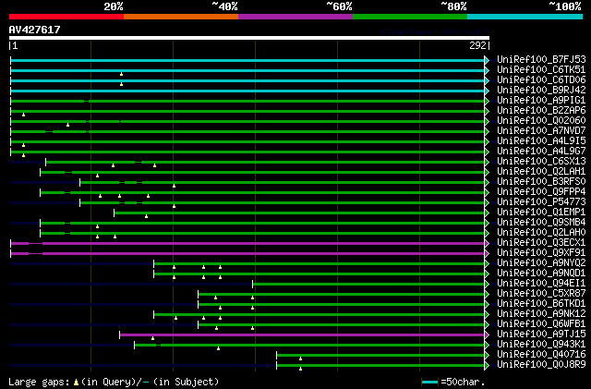Click the yellow gap marker under the UniRef100_C6TD06 bar
This screenshot has height=389, width=591.
pos(121,84)
